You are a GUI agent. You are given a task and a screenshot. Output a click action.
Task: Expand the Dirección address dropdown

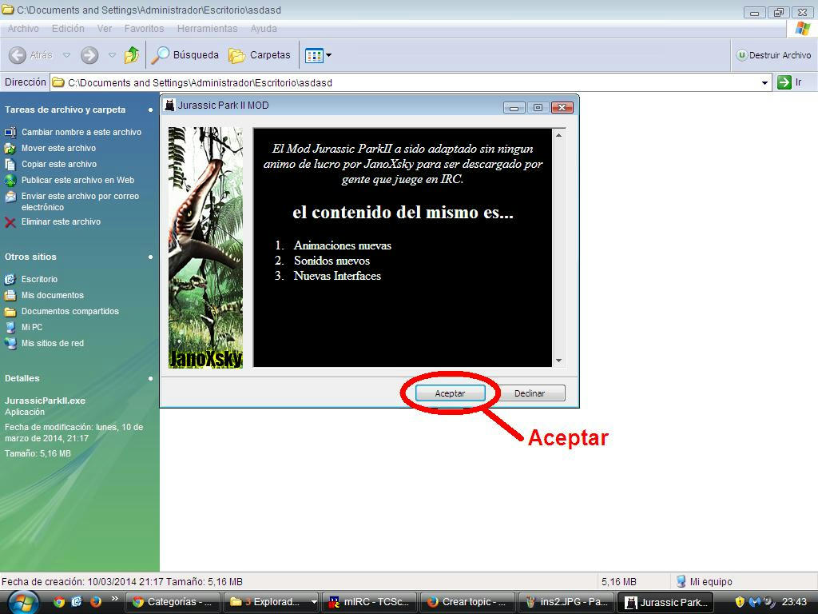click(x=764, y=82)
